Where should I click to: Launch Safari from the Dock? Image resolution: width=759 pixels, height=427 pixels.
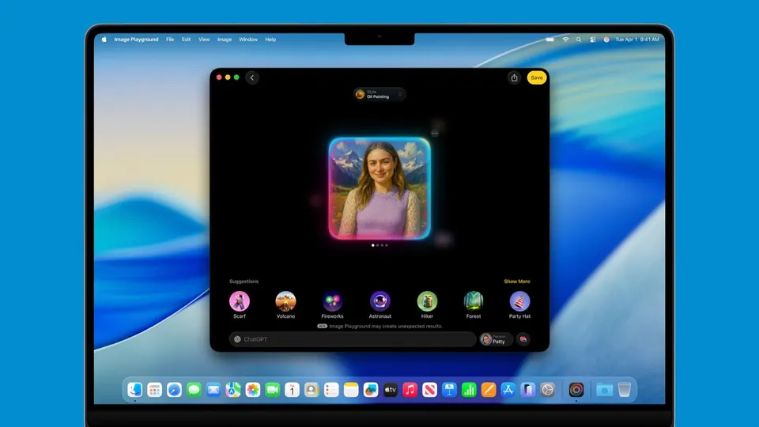[x=174, y=390]
